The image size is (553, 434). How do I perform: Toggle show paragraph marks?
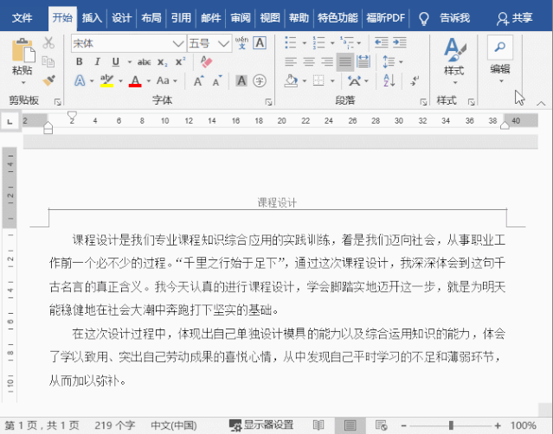[x=415, y=80]
